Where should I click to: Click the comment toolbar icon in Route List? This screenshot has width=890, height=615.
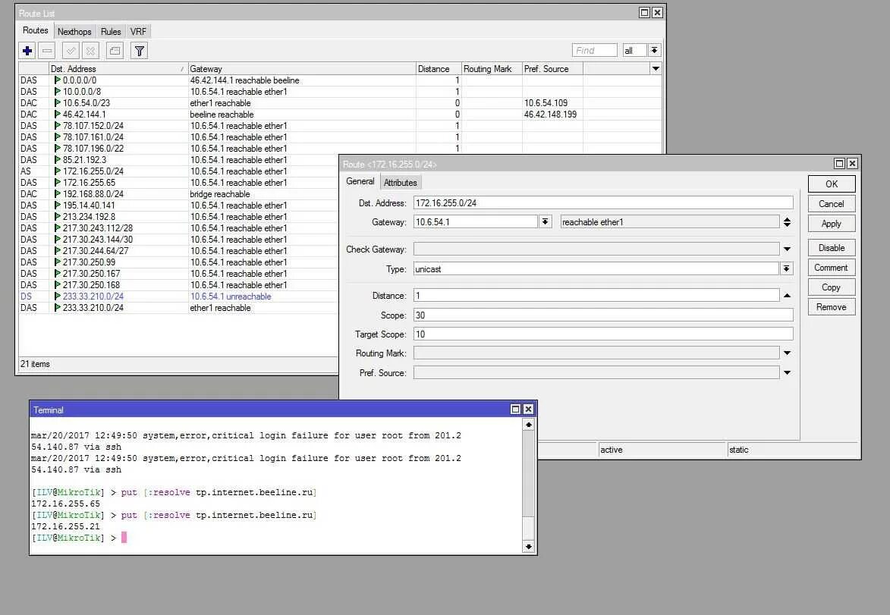pos(115,51)
